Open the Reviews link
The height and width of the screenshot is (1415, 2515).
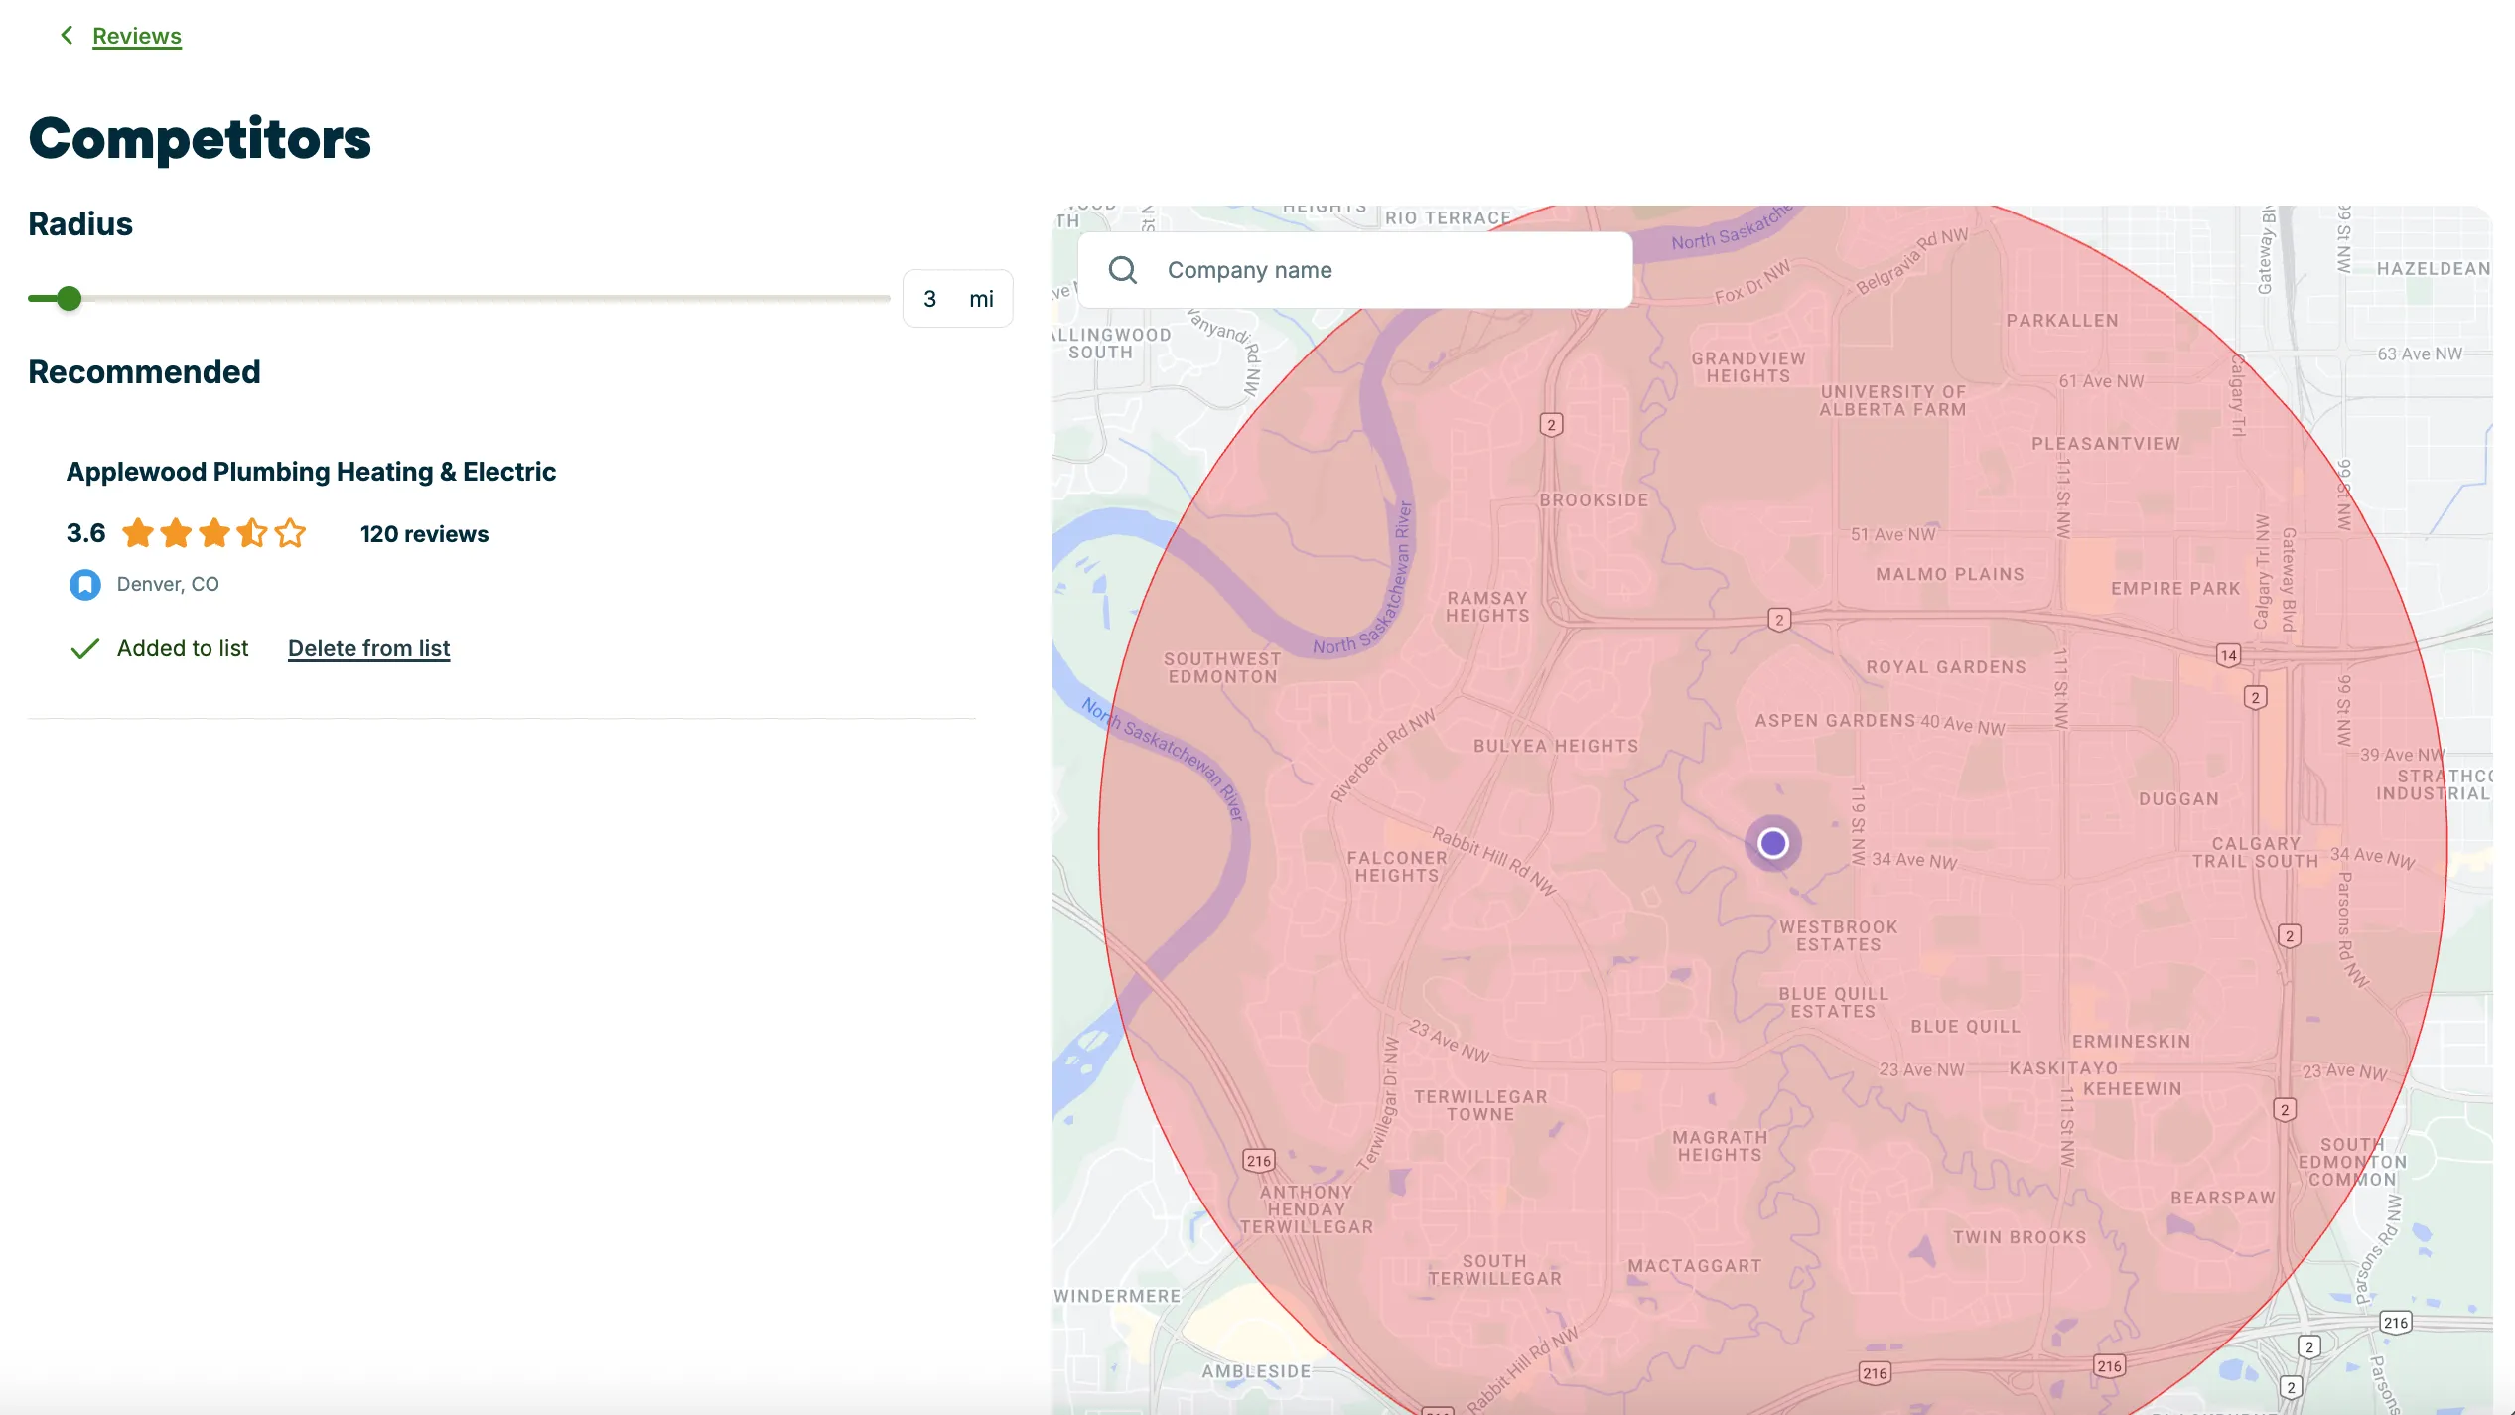click(137, 36)
